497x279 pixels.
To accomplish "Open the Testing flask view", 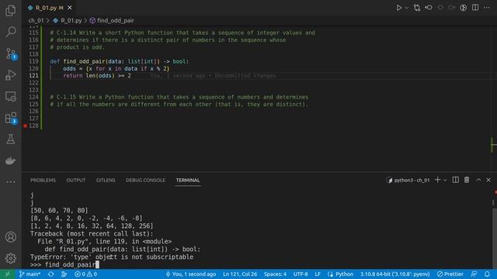I will coord(10,139).
